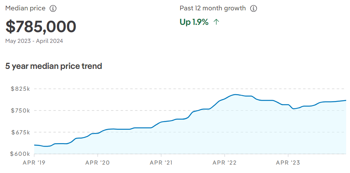This screenshot has height=173, width=350.
Task: Click the APR '23 axis marker
Action: [288, 163]
